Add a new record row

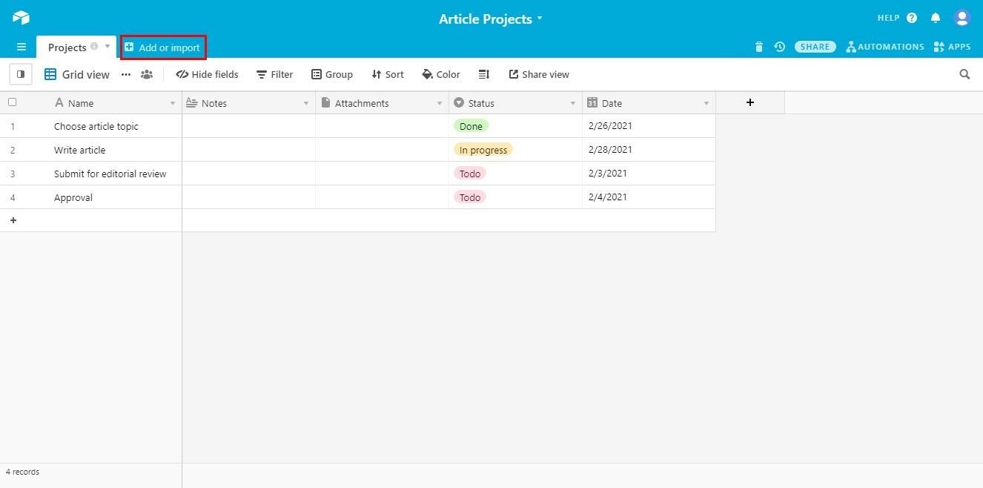point(13,220)
